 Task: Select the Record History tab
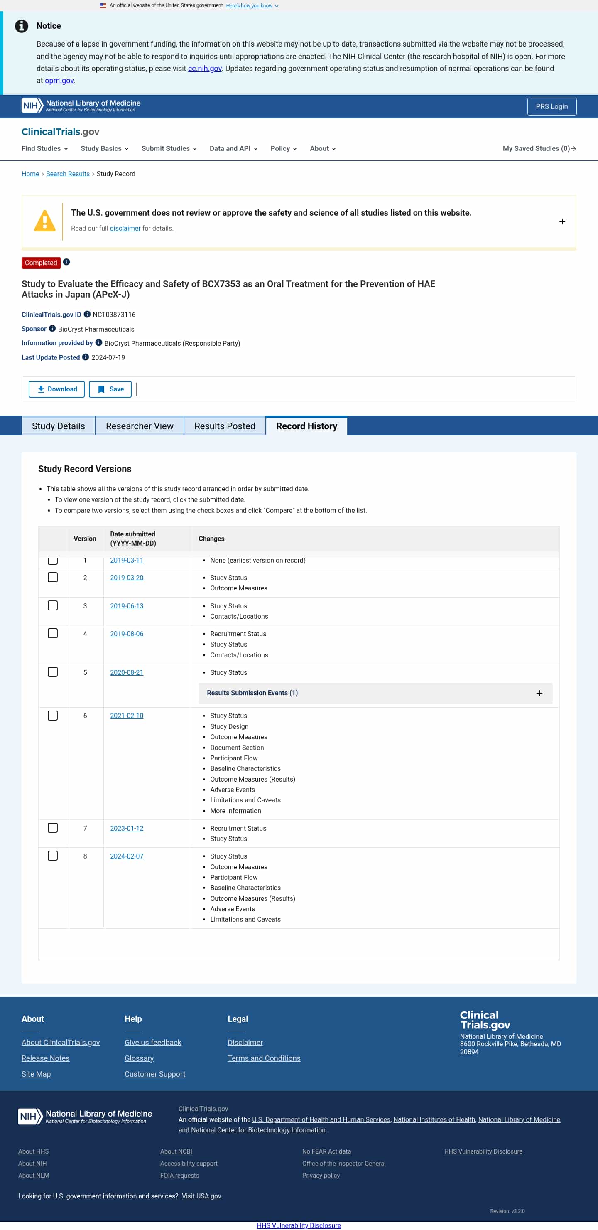(306, 426)
